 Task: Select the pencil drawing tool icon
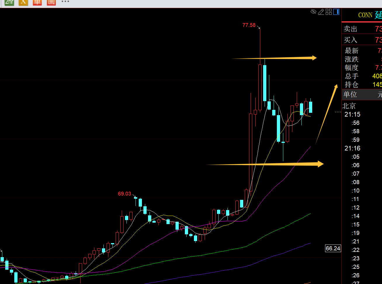[321, 12]
